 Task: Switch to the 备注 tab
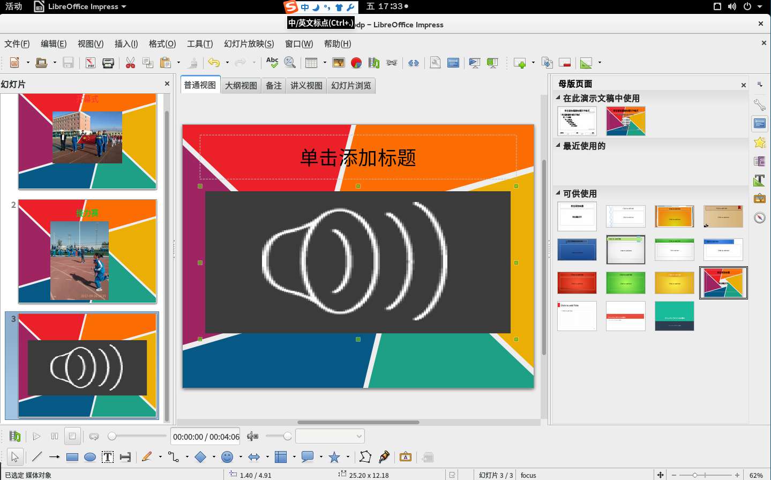[274, 86]
